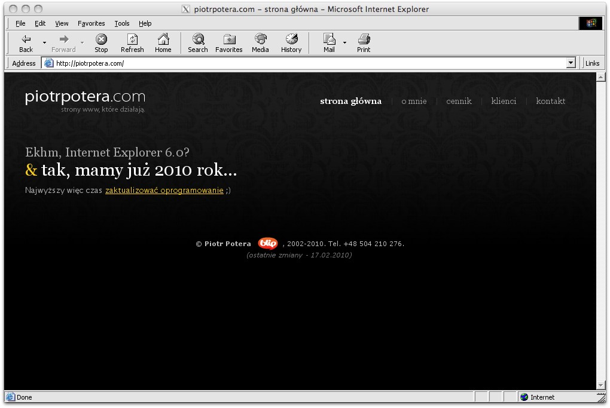Click the page icon in address bar
Image resolution: width=610 pixels, height=408 pixels.
(48, 63)
